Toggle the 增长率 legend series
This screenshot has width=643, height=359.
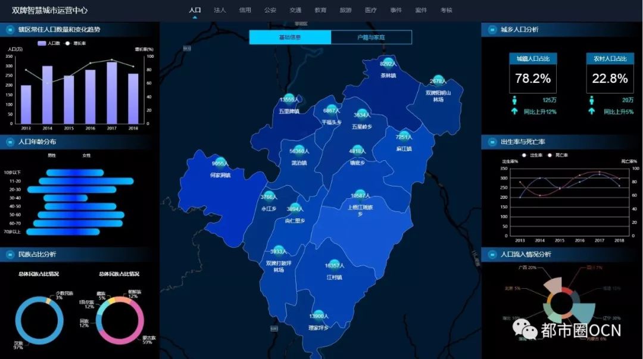click(75, 43)
